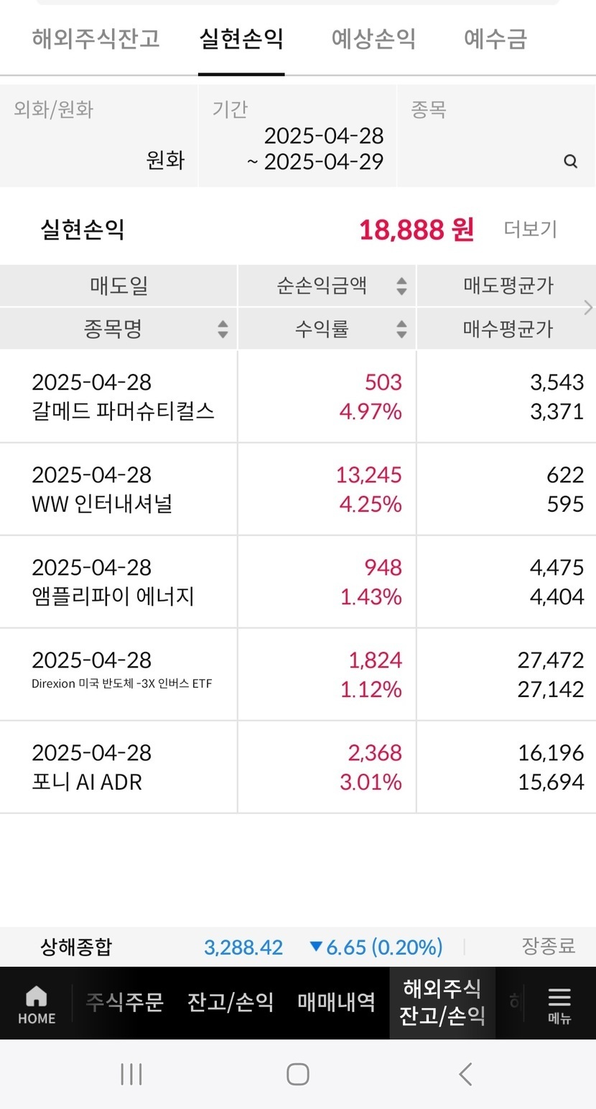Open 주식주문 in bottom menu
The height and width of the screenshot is (1109, 596).
tap(125, 1002)
